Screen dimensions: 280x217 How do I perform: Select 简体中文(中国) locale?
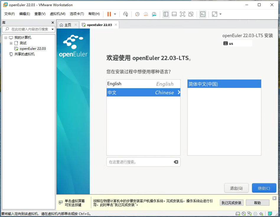(224, 84)
